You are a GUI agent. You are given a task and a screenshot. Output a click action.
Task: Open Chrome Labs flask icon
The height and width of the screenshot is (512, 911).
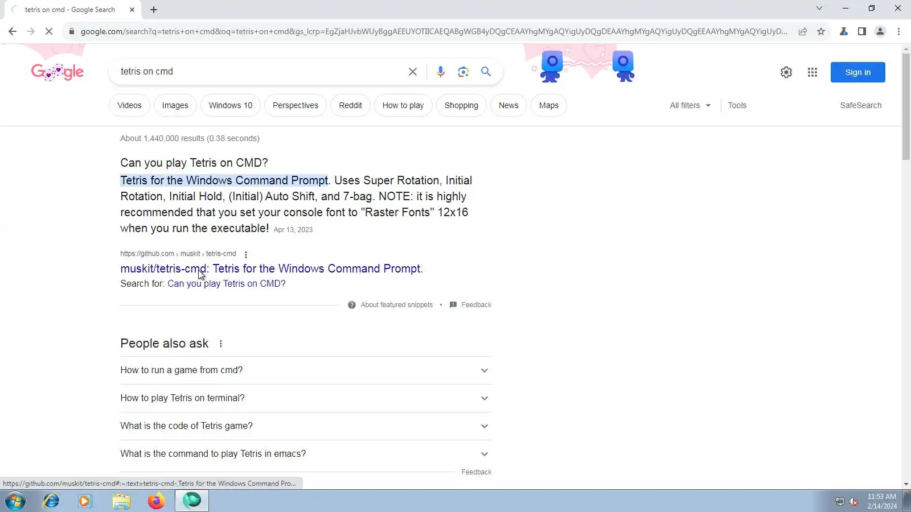(x=844, y=31)
